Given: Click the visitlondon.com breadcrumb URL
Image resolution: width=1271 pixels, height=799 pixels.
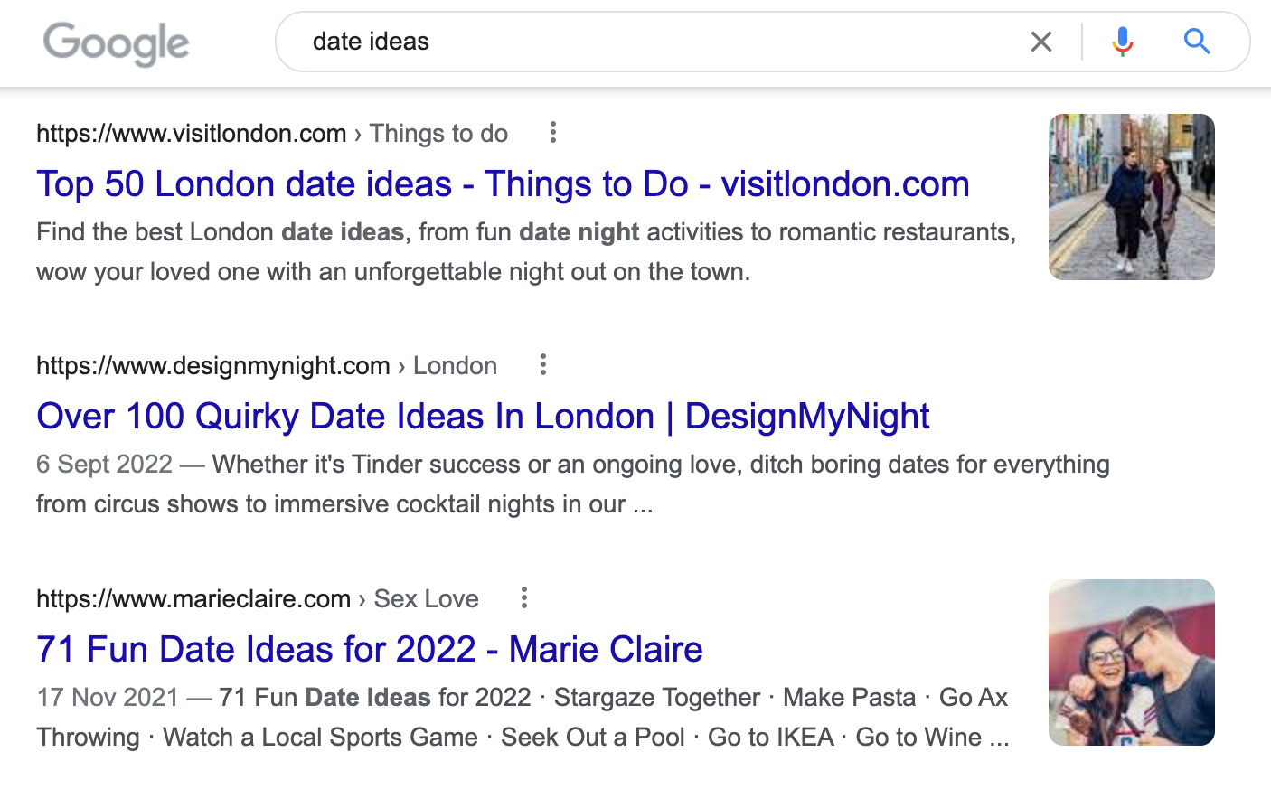Looking at the screenshot, I should pyautogui.click(x=191, y=133).
